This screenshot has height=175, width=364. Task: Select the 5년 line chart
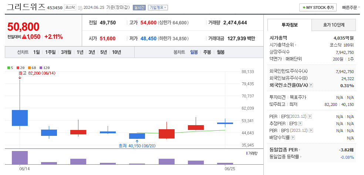(104, 52)
